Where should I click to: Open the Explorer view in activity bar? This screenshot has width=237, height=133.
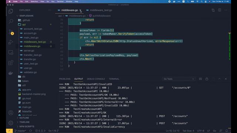(11, 11)
